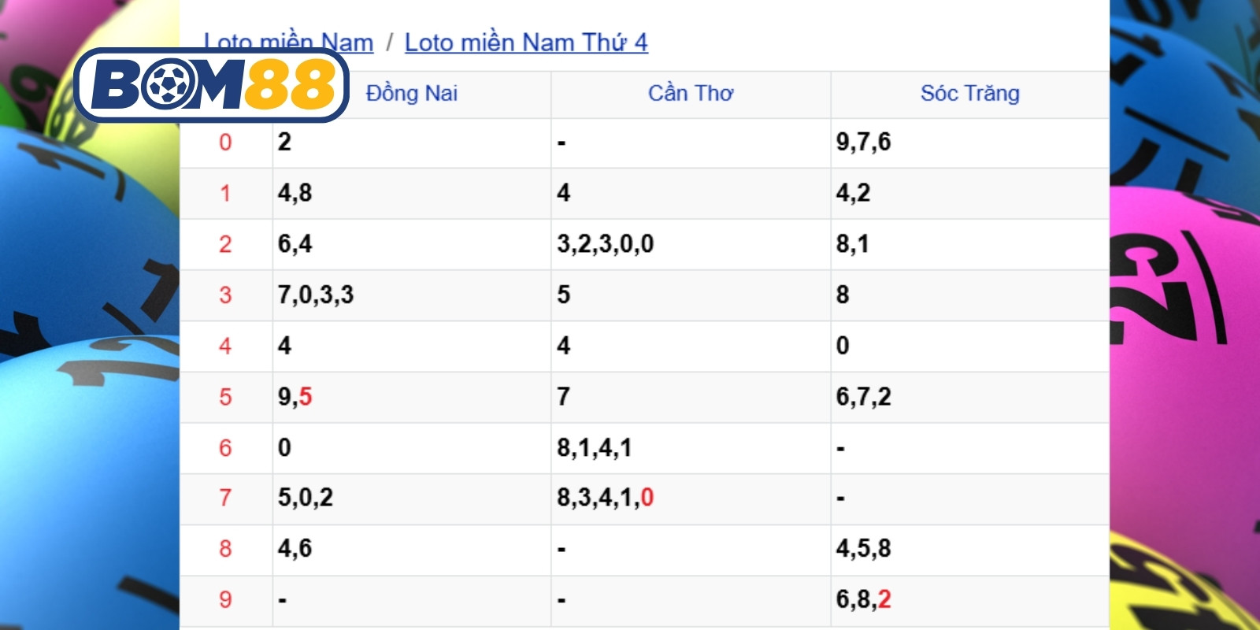Click row header number 0
The width and height of the screenshot is (1260, 630).
click(x=225, y=143)
